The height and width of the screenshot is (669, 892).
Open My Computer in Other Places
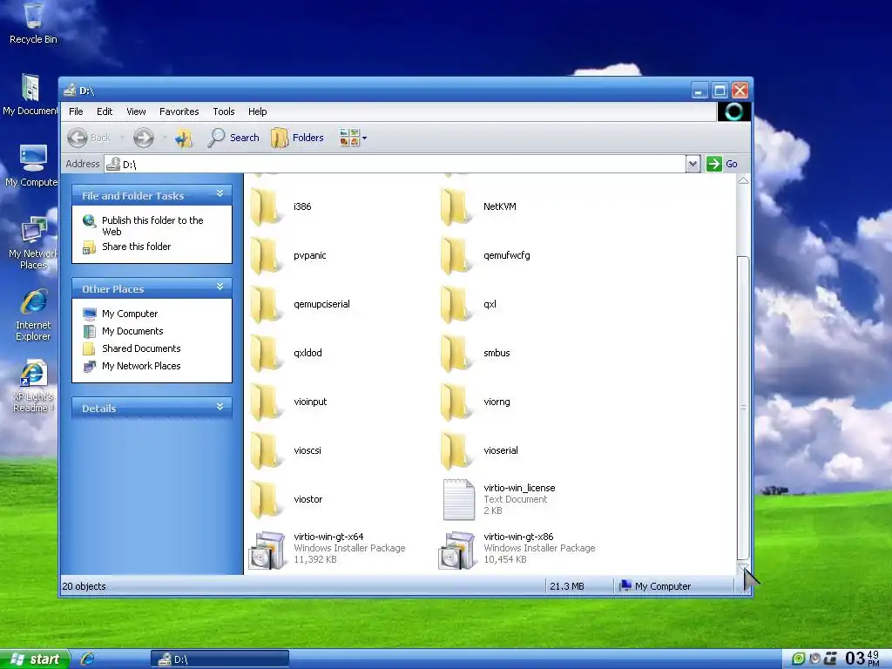(130, 314)
